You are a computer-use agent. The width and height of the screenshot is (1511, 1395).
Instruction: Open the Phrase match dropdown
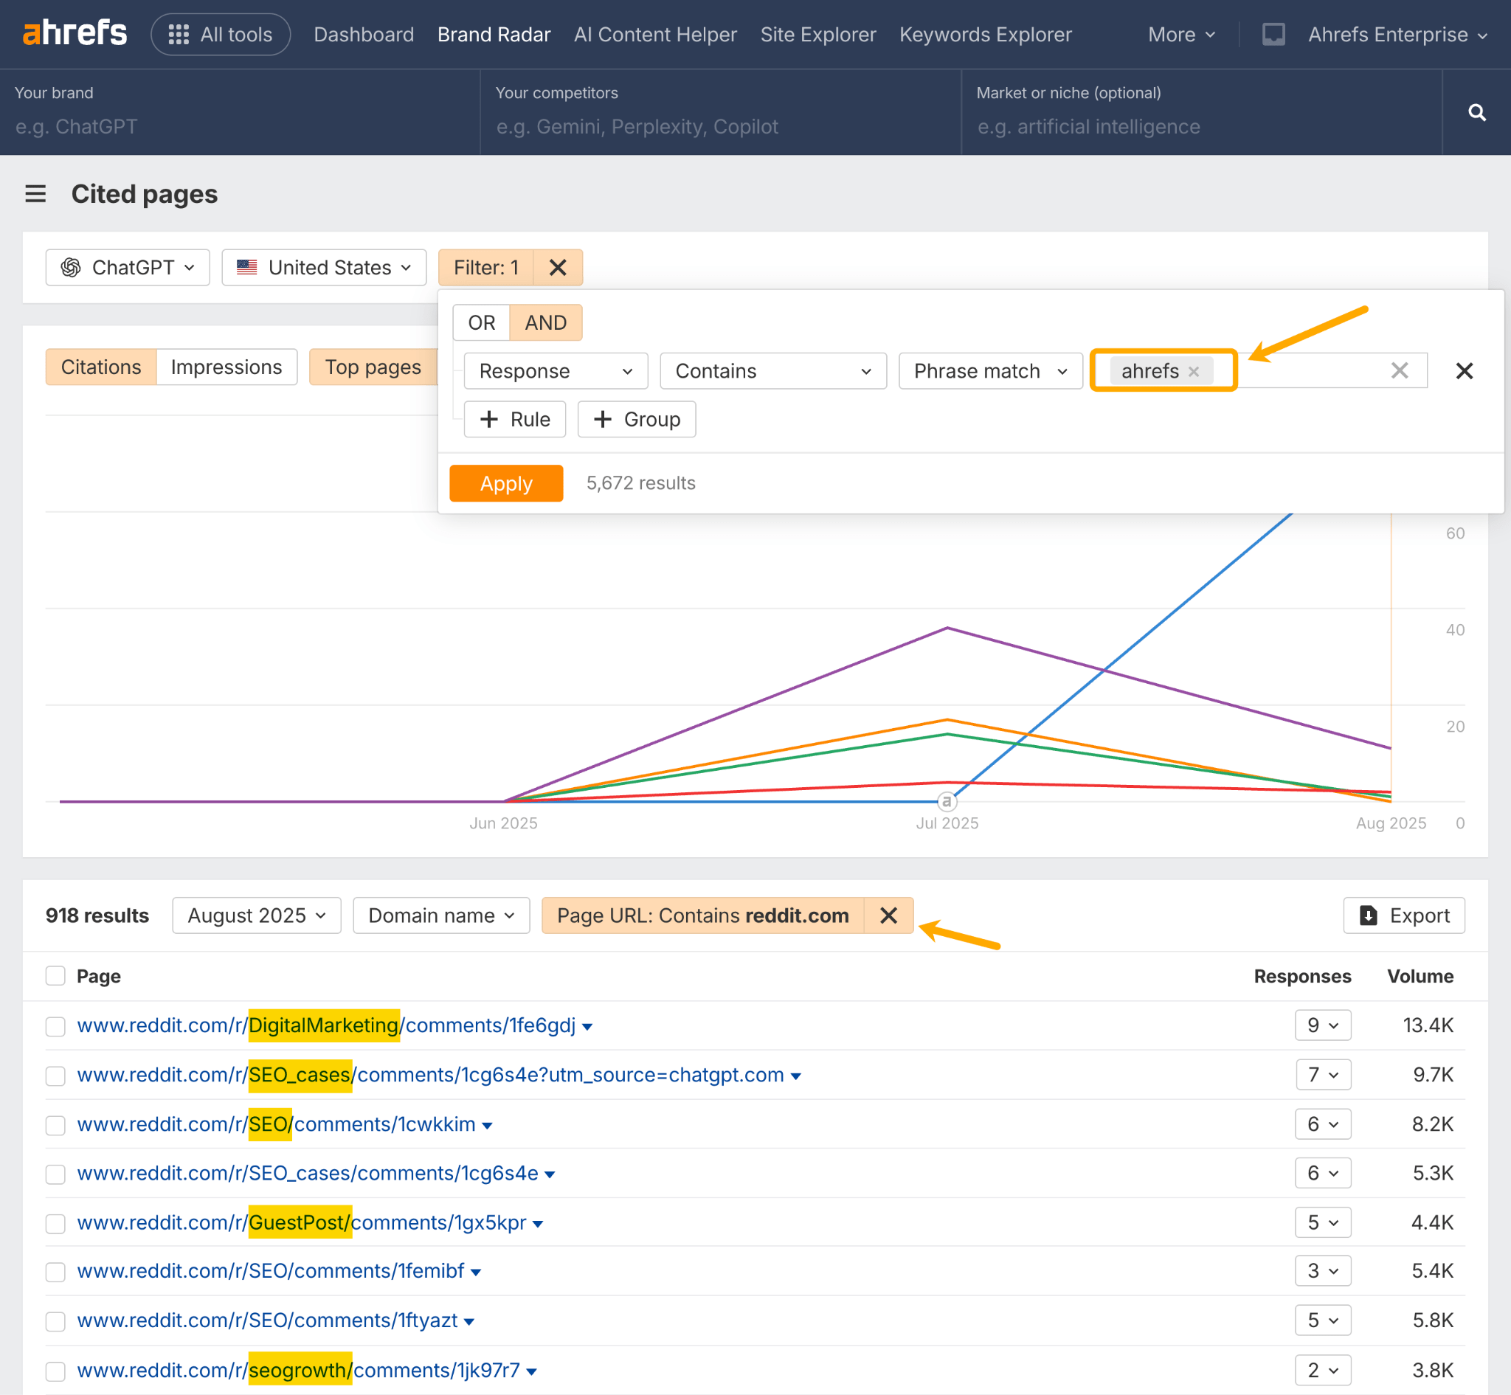point(990,370)
